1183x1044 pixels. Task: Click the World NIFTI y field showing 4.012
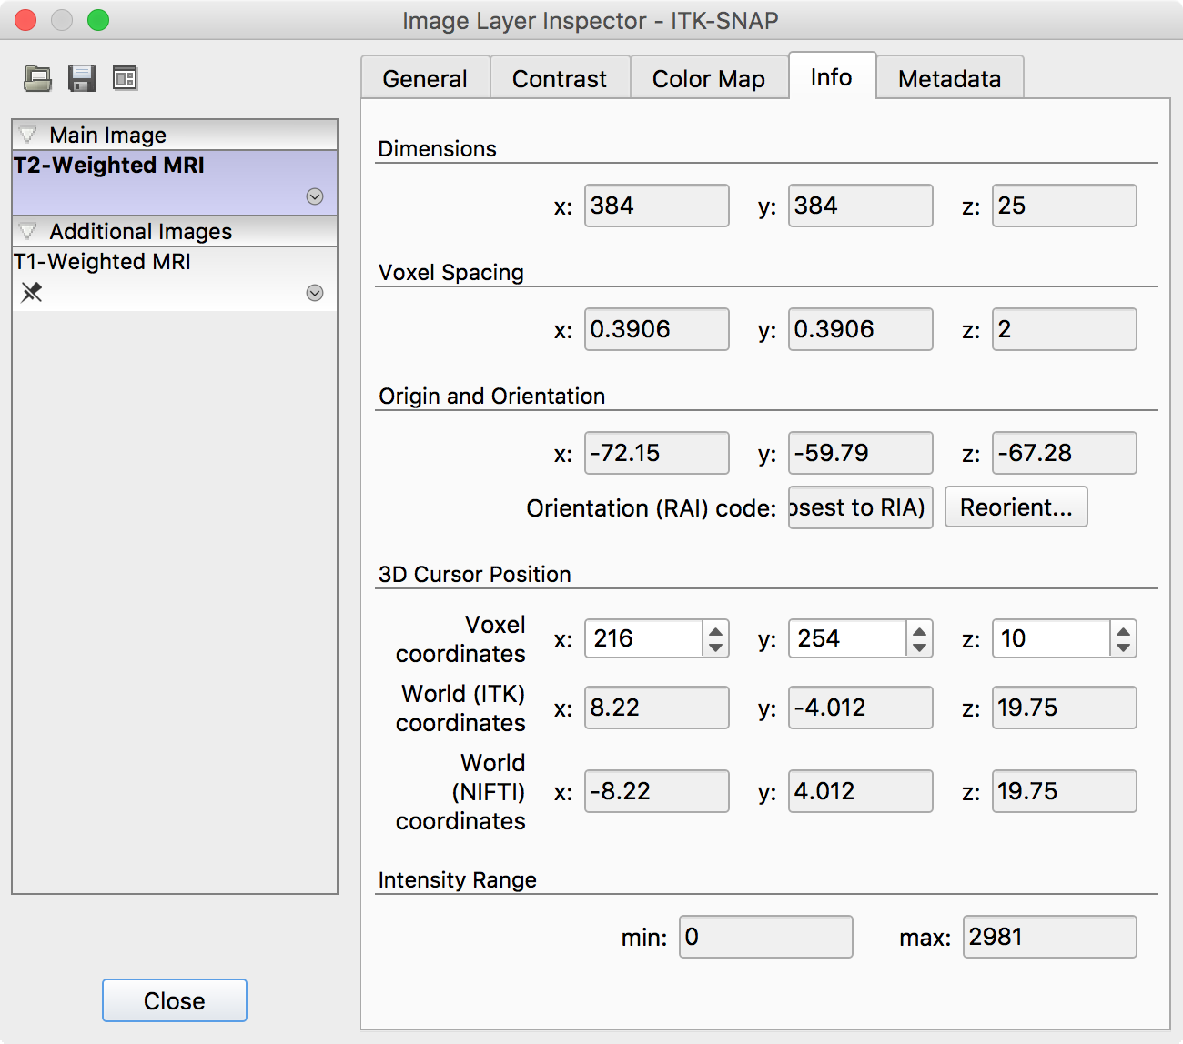pyautogui.click(x=861, y=791)
